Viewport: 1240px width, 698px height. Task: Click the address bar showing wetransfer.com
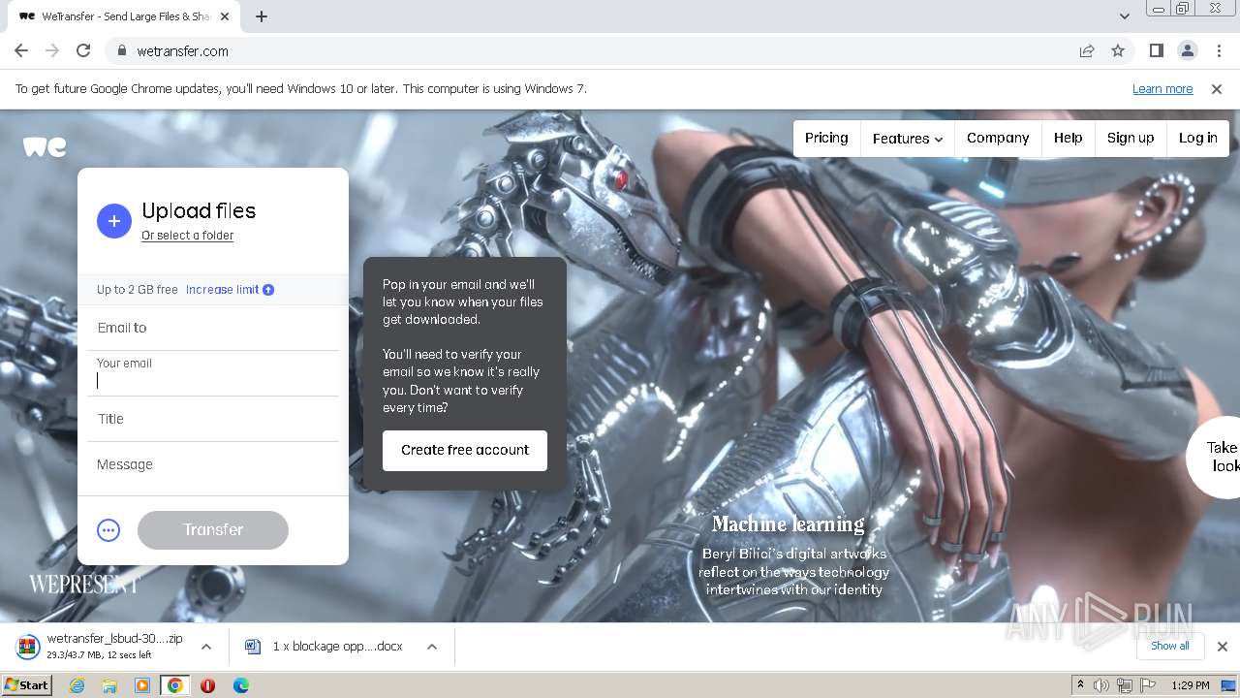point(591,50)
